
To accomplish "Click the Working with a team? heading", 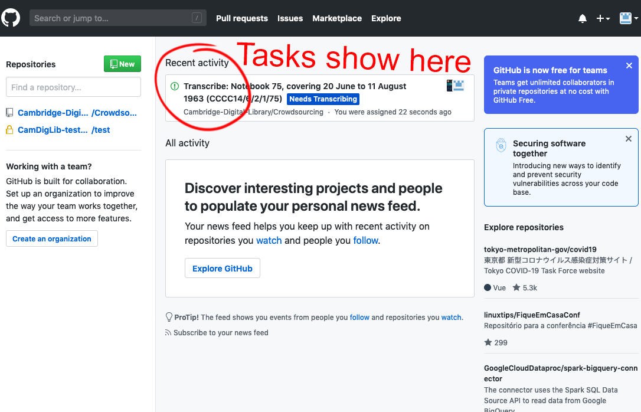I will pyautogui.click(x=48, y=166).
